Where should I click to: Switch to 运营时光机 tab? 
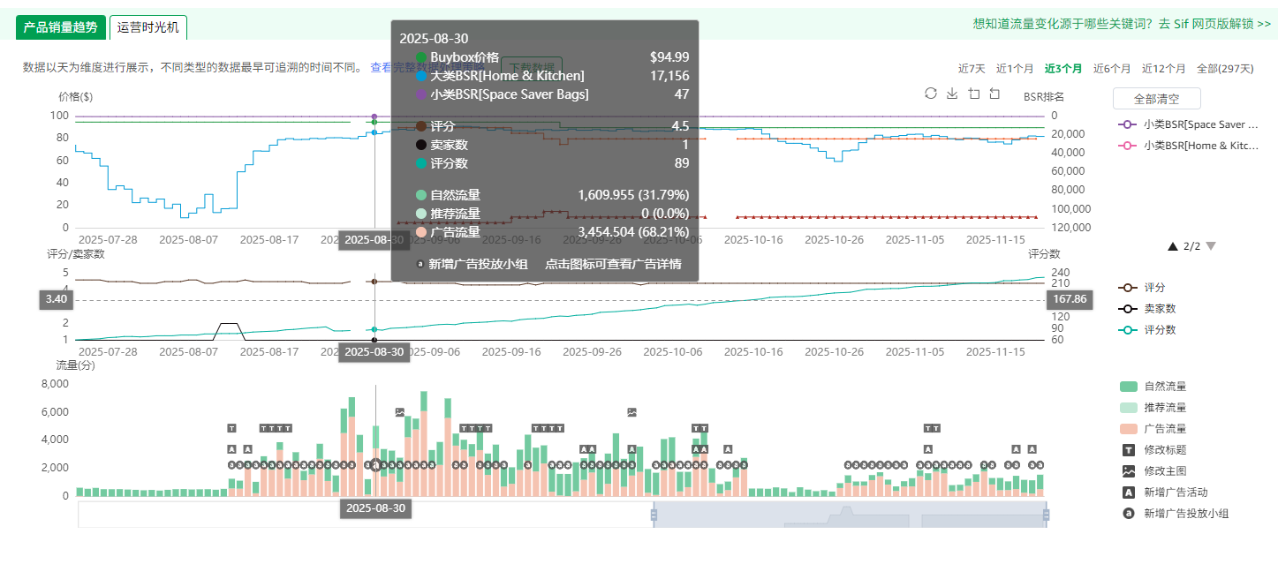point(148,27)
